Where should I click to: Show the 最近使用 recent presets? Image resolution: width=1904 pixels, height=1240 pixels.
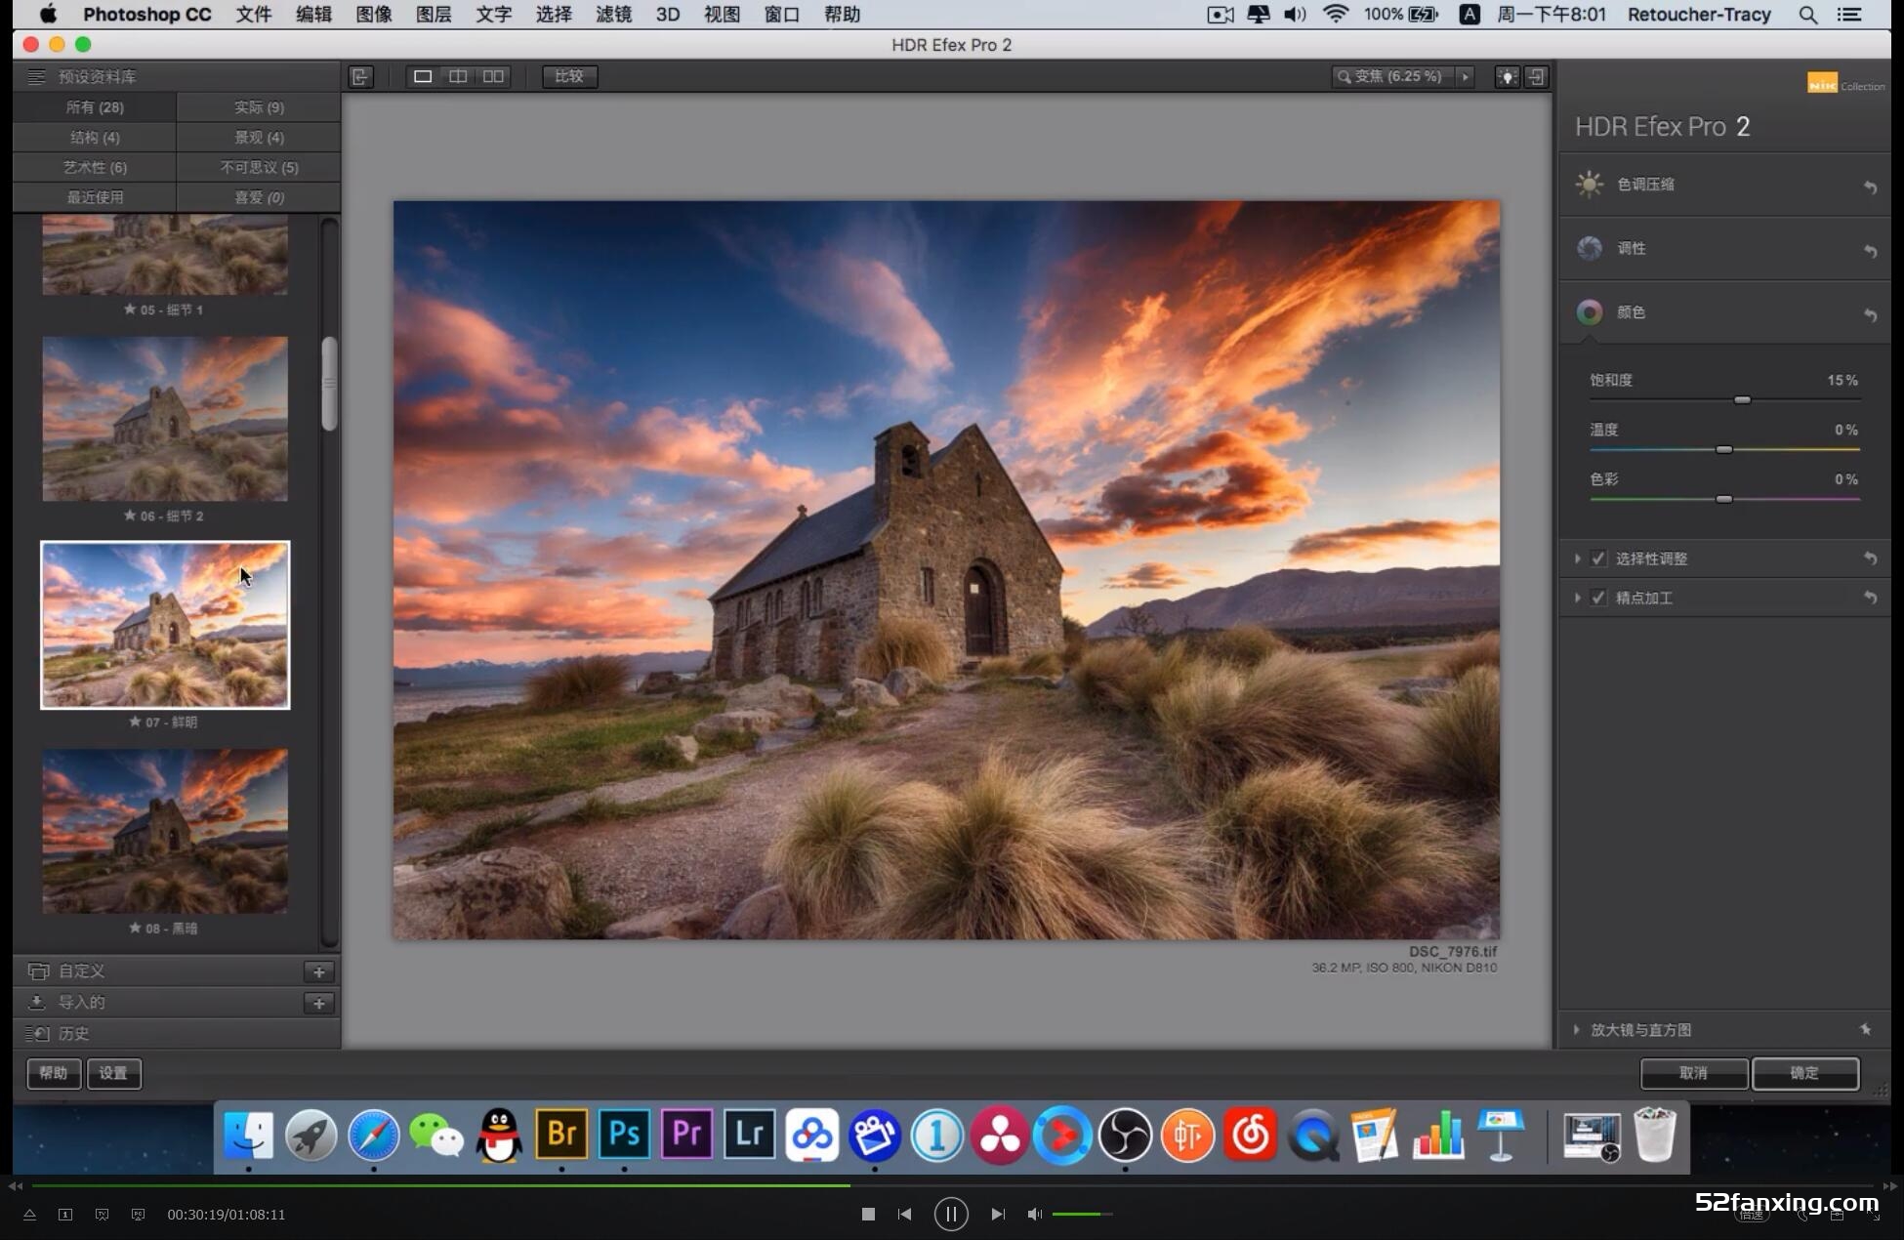[95, 197]
